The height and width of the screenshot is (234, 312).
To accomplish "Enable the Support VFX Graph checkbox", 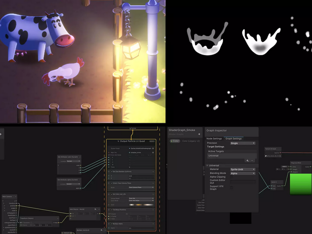I will pos(231,188).
